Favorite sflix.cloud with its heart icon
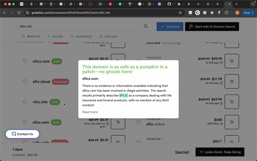The image size is (257, 161). pos(25,81)
